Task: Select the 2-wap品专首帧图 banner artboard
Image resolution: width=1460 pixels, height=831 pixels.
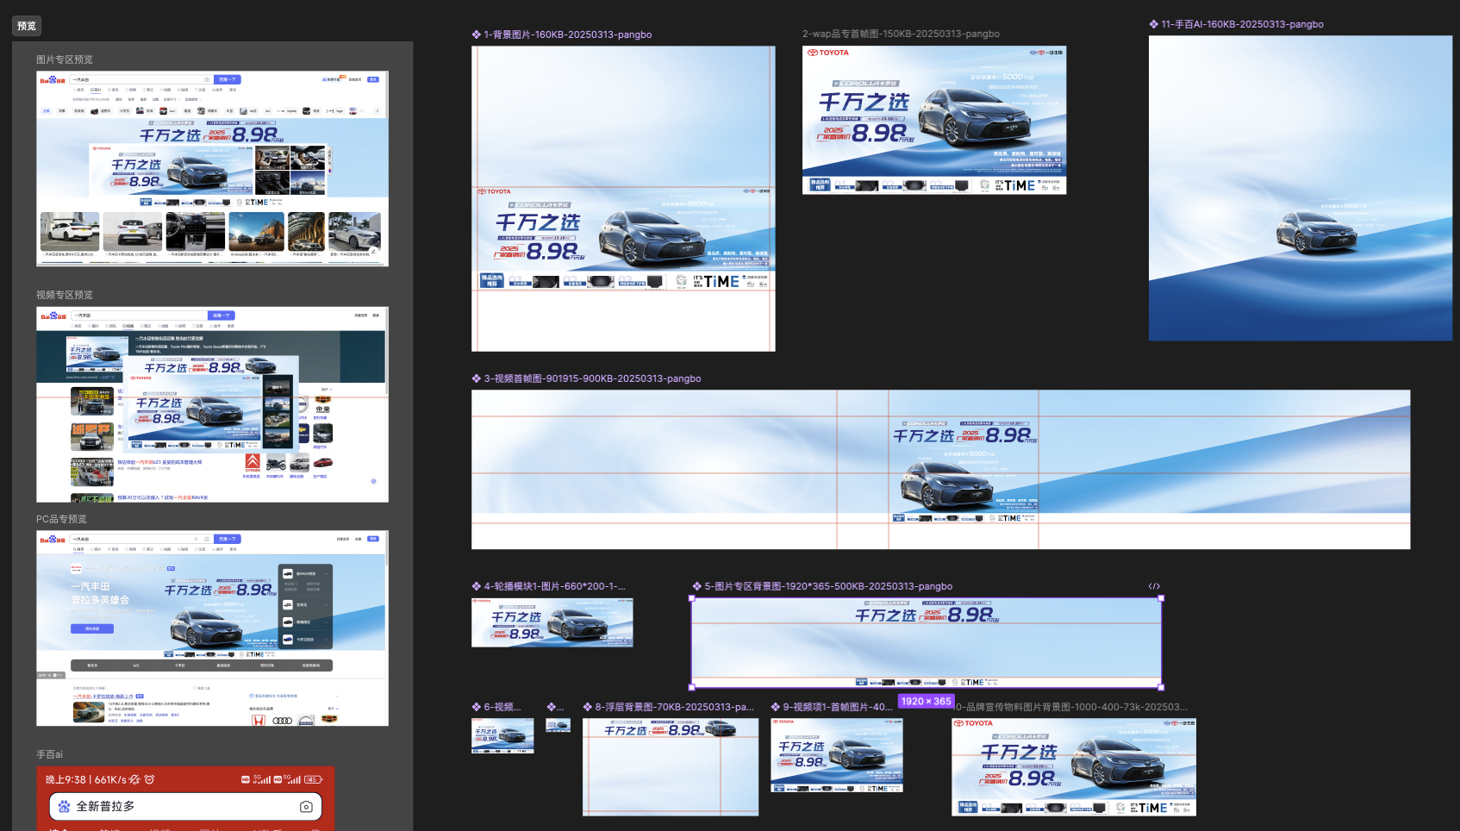Action: point(934,120)
